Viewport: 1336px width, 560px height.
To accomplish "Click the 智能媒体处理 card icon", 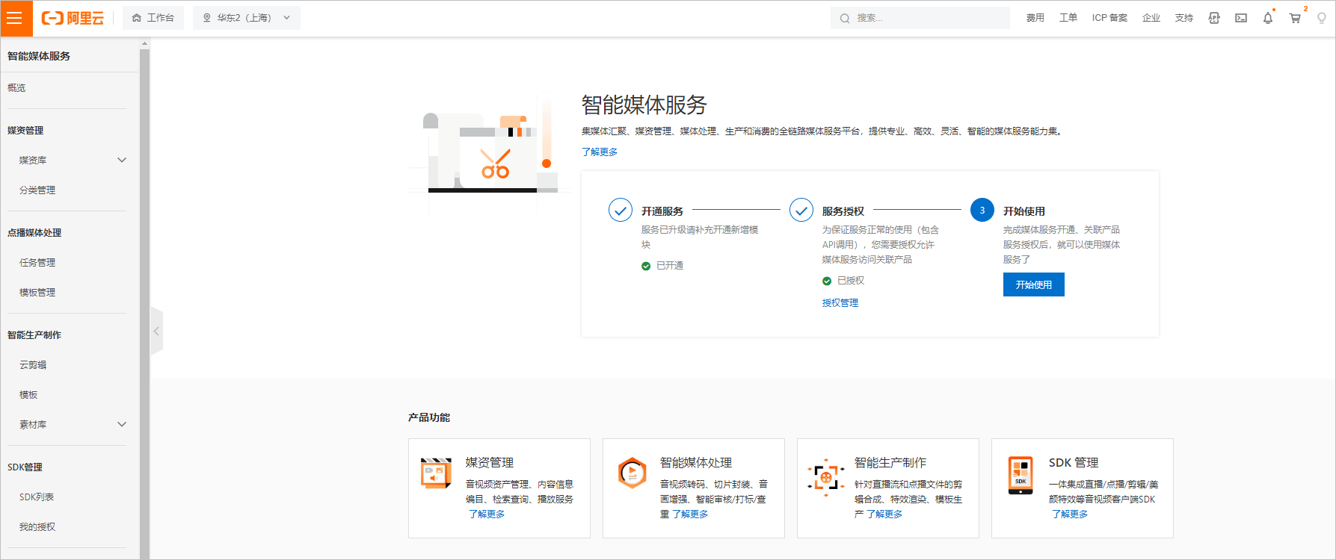I will coord(632,473).
